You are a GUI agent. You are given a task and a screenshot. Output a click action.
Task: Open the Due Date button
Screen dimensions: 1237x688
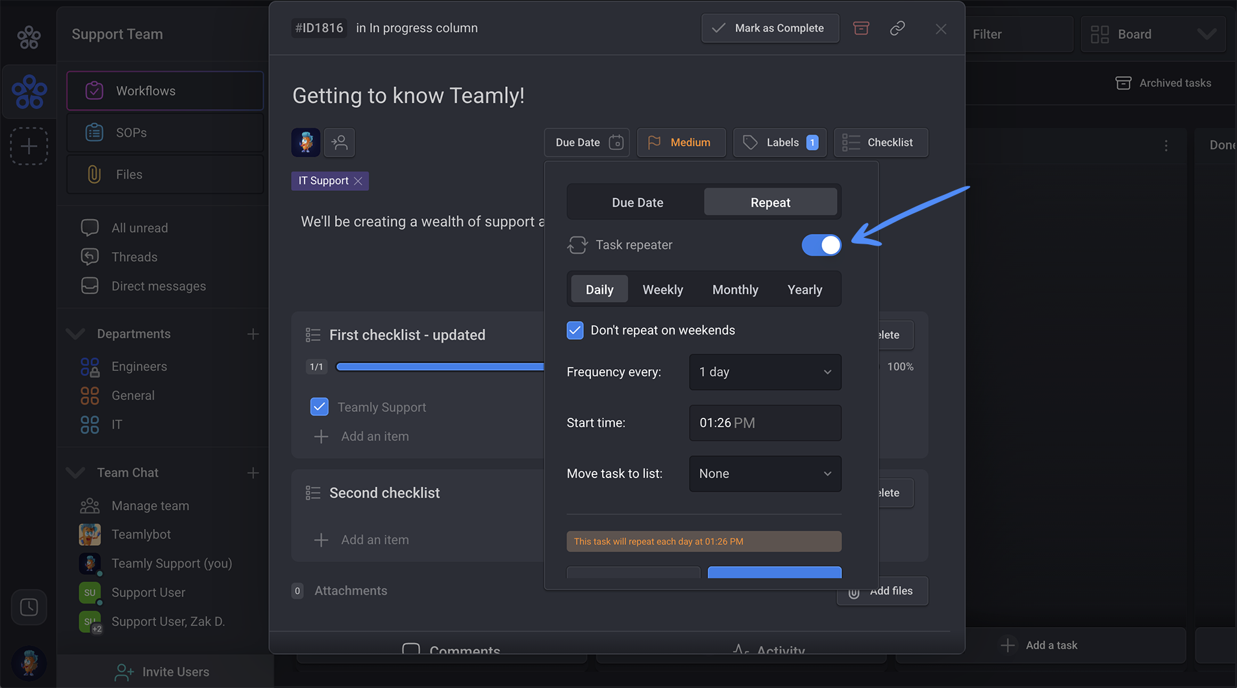(x=588, y=142)
